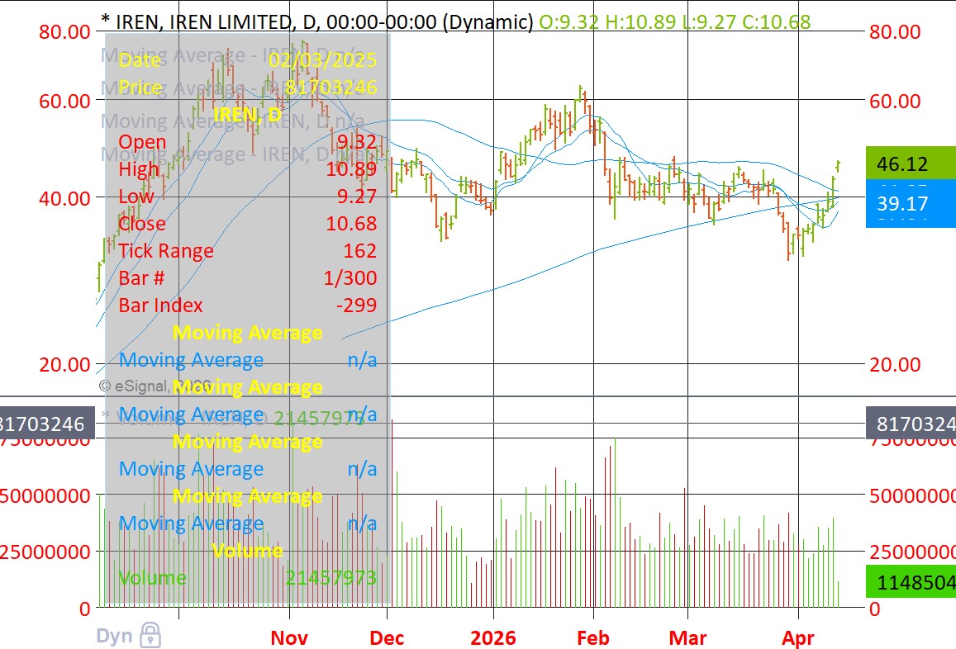
Task: Click the 39.17 blue moving average marker
Action: tap(911, 204)
